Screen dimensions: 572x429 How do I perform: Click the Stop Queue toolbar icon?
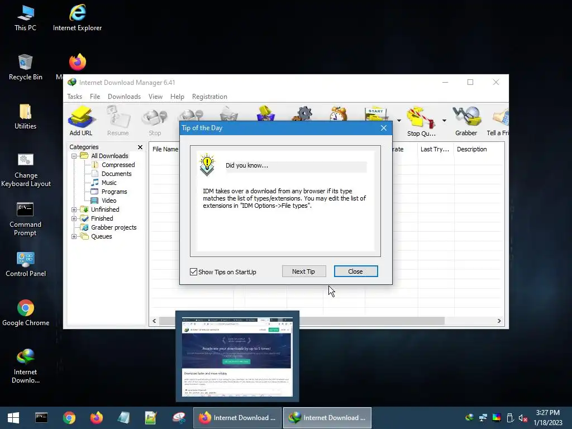pyautogui.click(x=421, y=121)
